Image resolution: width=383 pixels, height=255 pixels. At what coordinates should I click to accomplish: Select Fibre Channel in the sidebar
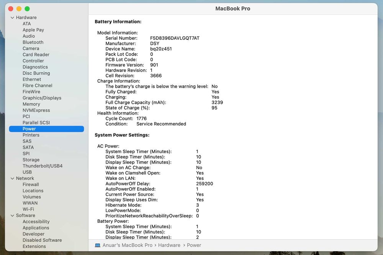(38, 86)
